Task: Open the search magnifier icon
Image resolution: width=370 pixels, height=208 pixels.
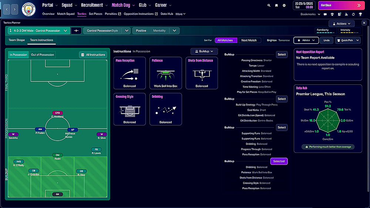Action: (269, 6)
